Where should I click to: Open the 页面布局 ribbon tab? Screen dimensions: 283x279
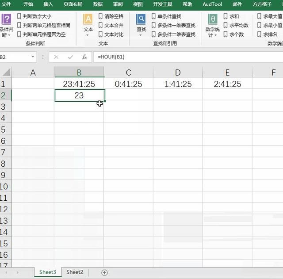tap(73, 4)
